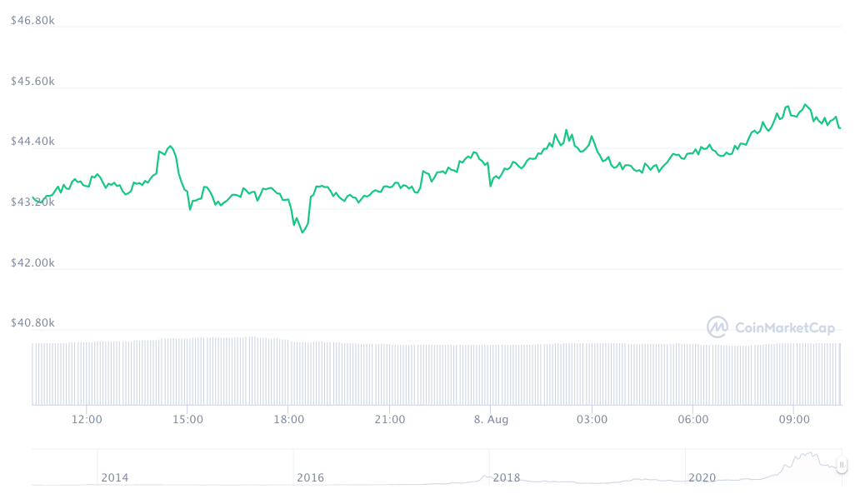Click the CoinMarketCap watermark logo icon
Image resolution: width=865 pixels, height=499 pixels.
[717, 327]
